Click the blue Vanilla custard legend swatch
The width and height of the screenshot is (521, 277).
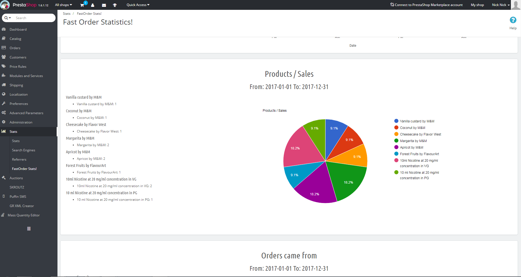point(396,121)
